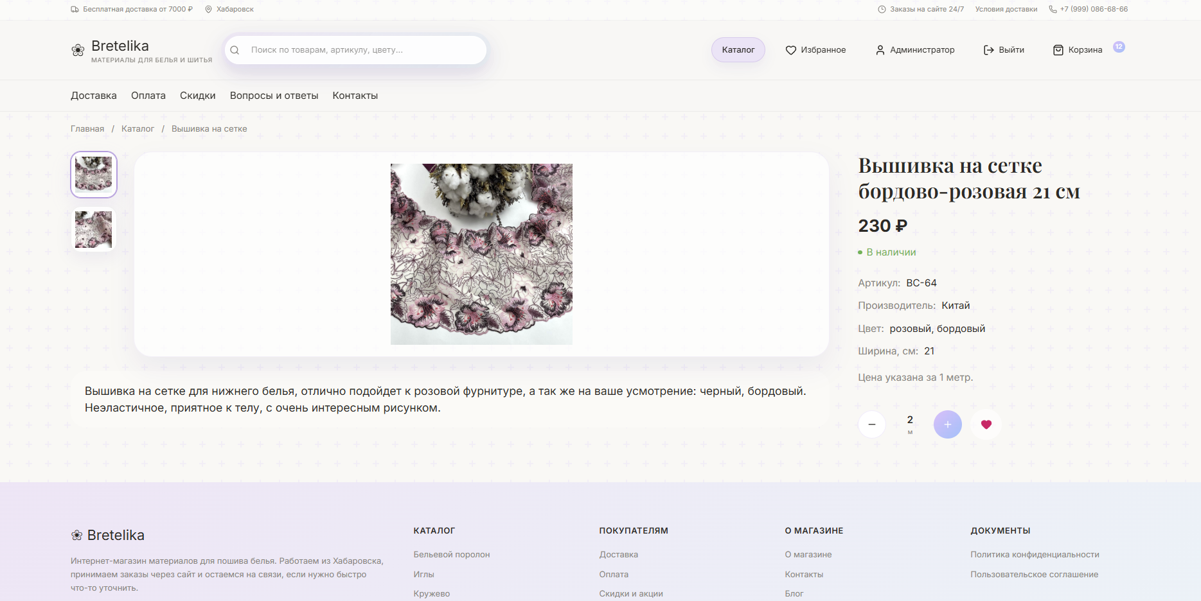The image size is (1201, 601).
Task: Click Выйти to log out
Action: pos(1004,50)
